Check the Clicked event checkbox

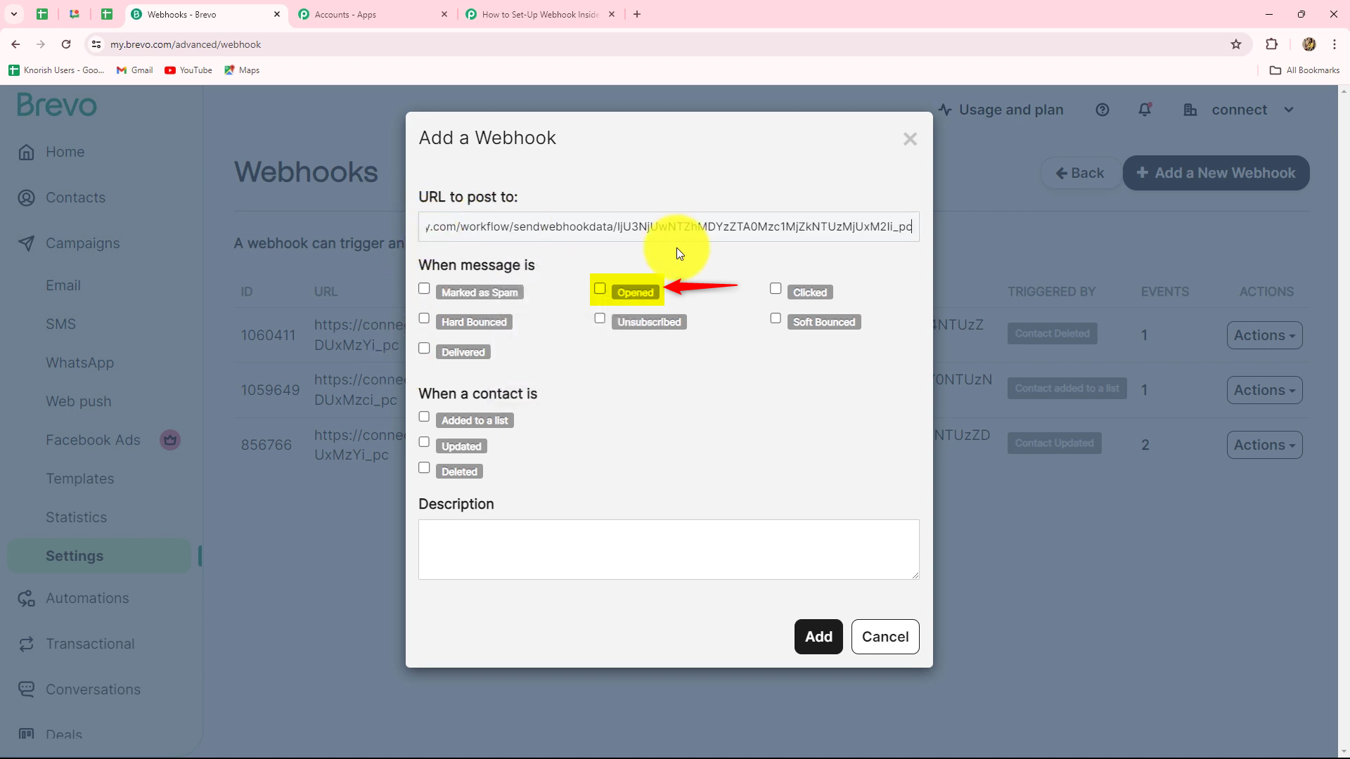776,289
